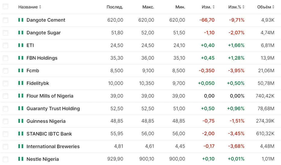
Task: Sort by the Изм. change column header
Action: tap(208, 7)
